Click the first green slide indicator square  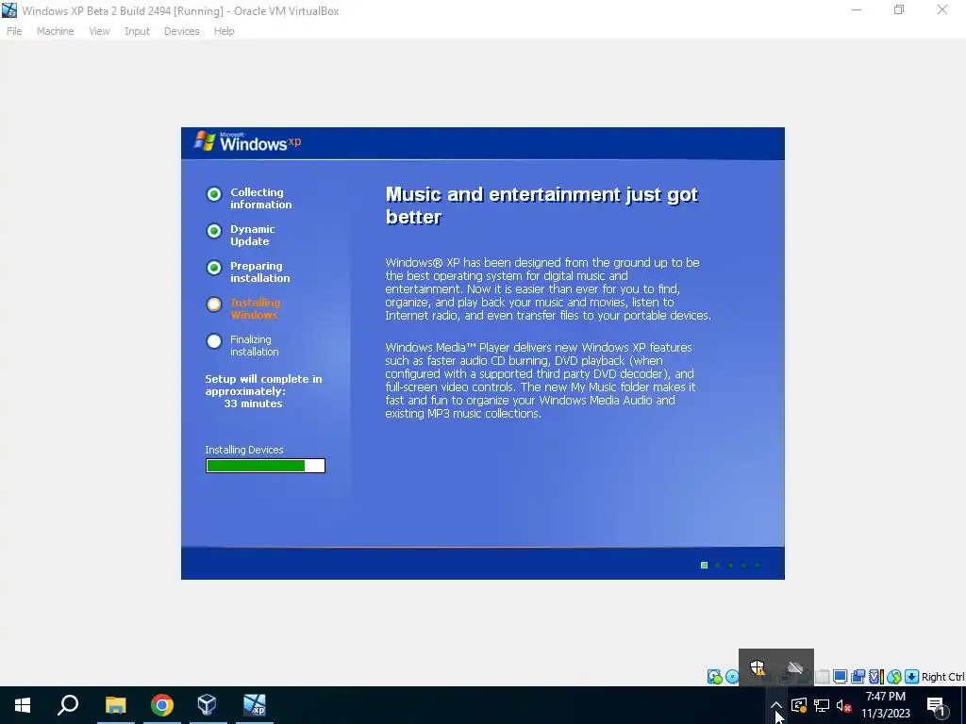click(x=704, y=566)
